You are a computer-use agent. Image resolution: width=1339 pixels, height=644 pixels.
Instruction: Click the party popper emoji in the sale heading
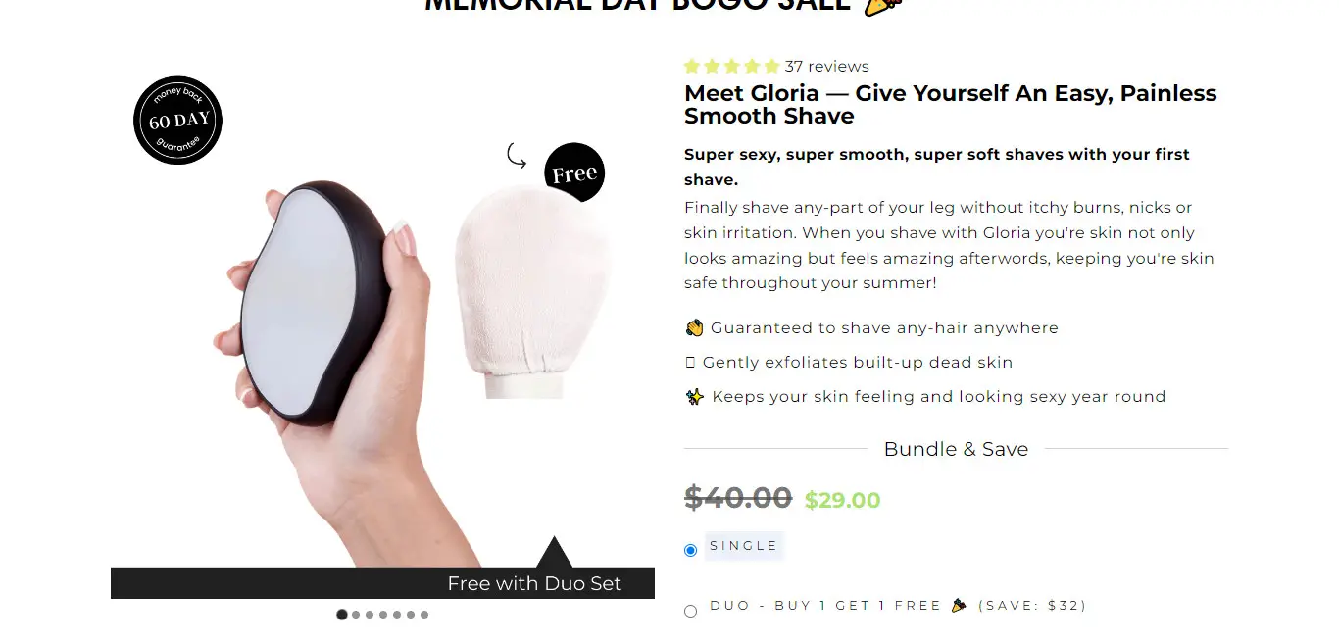pyautogui.click(x=883, y=4)
